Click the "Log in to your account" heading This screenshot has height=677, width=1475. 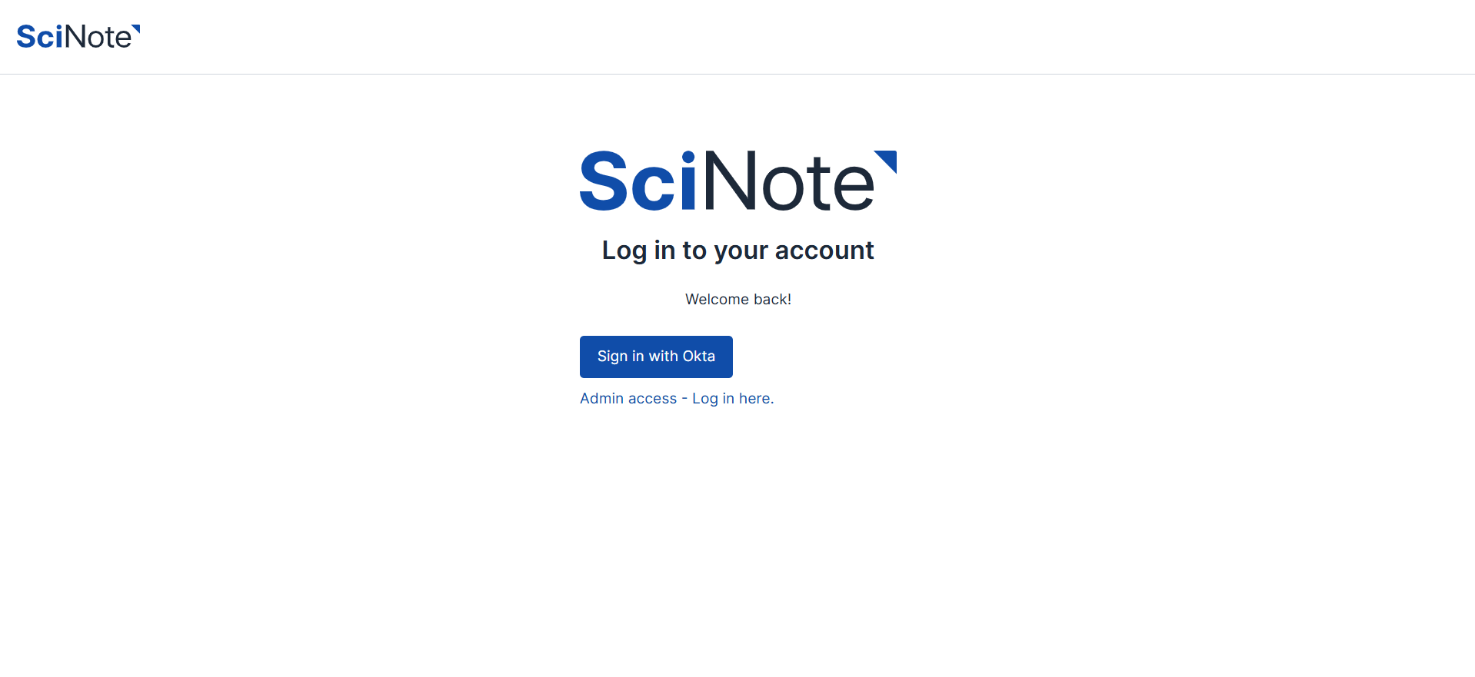737,251
